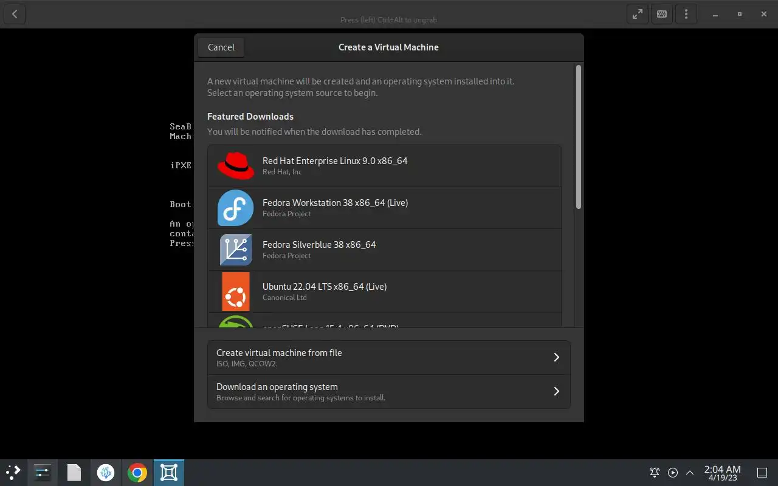Open notifications bell in system tray
This screenshot has height=486, width=778.
[655, 473]
